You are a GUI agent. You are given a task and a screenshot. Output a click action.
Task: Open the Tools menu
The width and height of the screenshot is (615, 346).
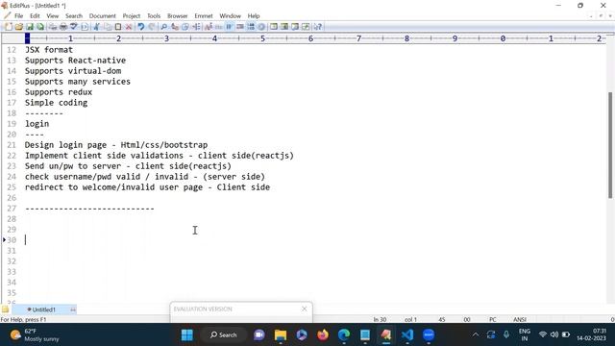tap(154, 16)
